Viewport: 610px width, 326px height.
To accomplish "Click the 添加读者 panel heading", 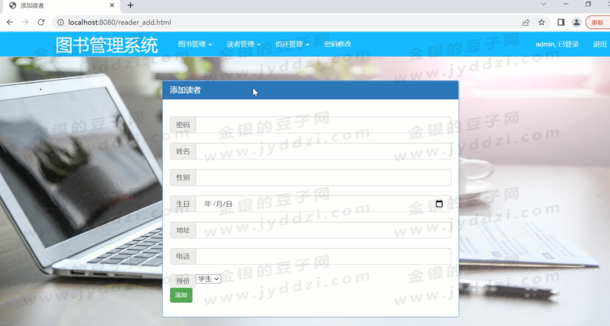I will [x=185, y=90].
